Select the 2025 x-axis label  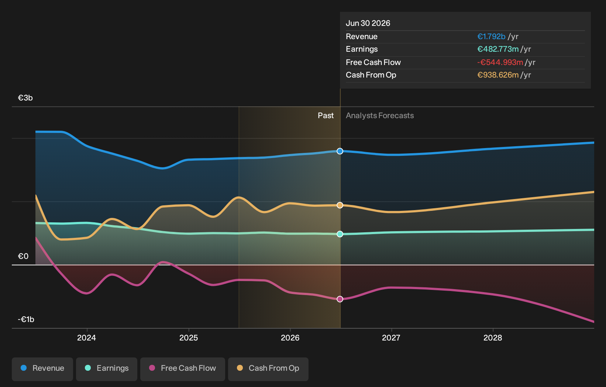[188, 338]
